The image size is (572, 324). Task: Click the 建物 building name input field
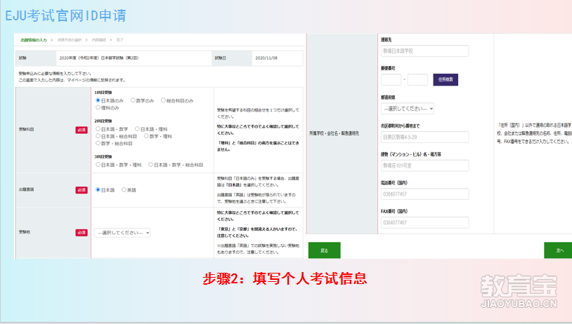coord(424,166)
